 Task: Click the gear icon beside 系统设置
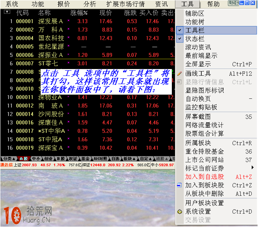180,212
